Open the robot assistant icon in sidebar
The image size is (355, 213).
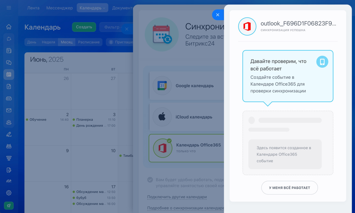click(x=9, y=146)
